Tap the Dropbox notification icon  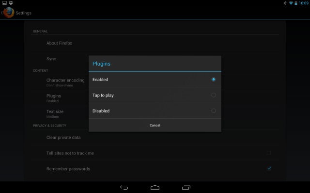11,3
